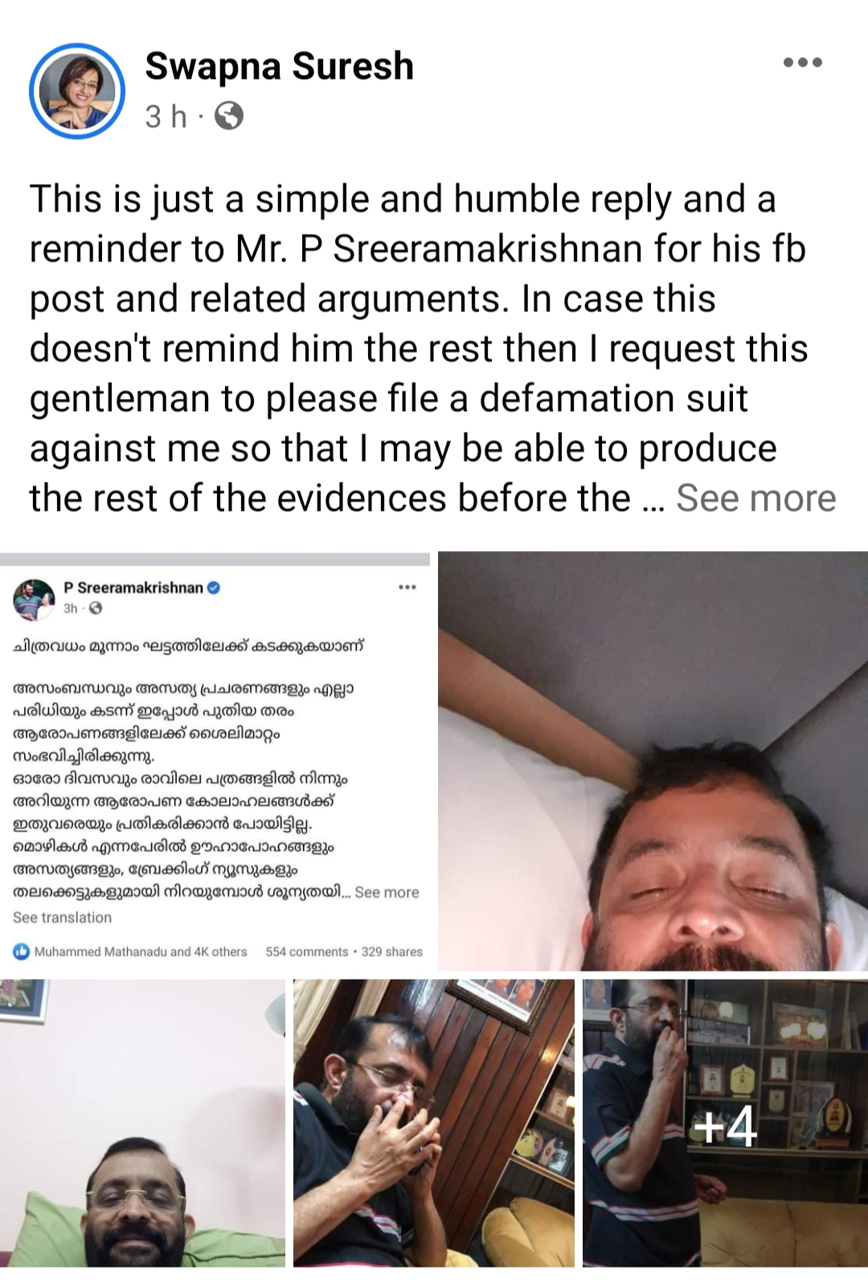The width and height of the screenshot is (868, 1283).
Task: Expand the Malayalam text's See more
Action: coord(387,892)
